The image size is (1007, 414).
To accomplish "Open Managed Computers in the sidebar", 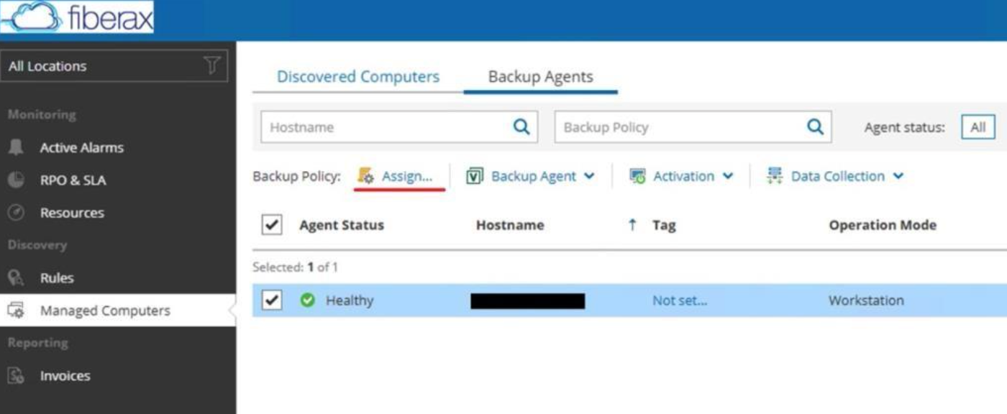I will click(118, 310).
